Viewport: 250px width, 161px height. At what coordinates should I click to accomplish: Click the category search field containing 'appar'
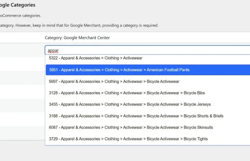148,50
